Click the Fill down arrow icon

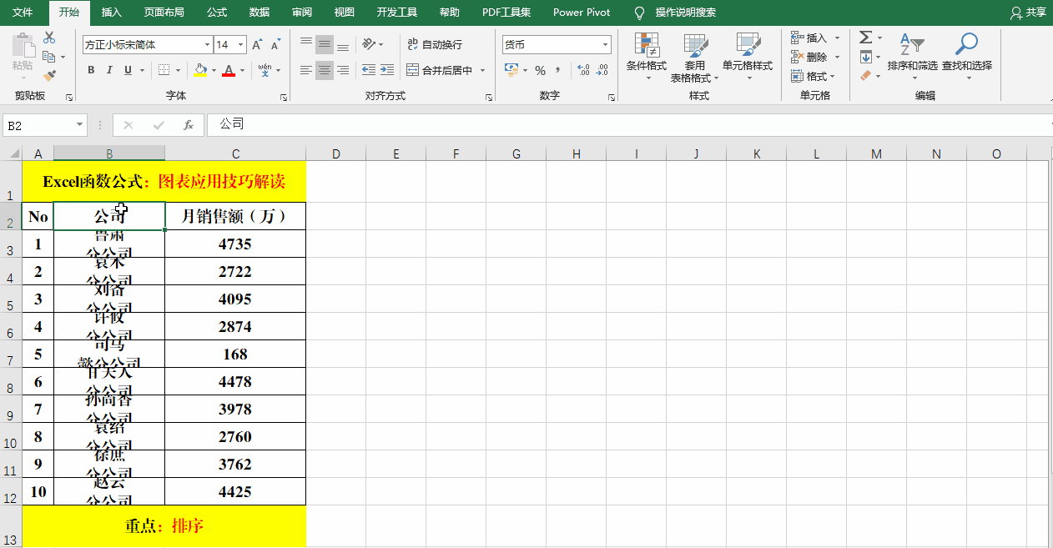[x=866, y=57]
